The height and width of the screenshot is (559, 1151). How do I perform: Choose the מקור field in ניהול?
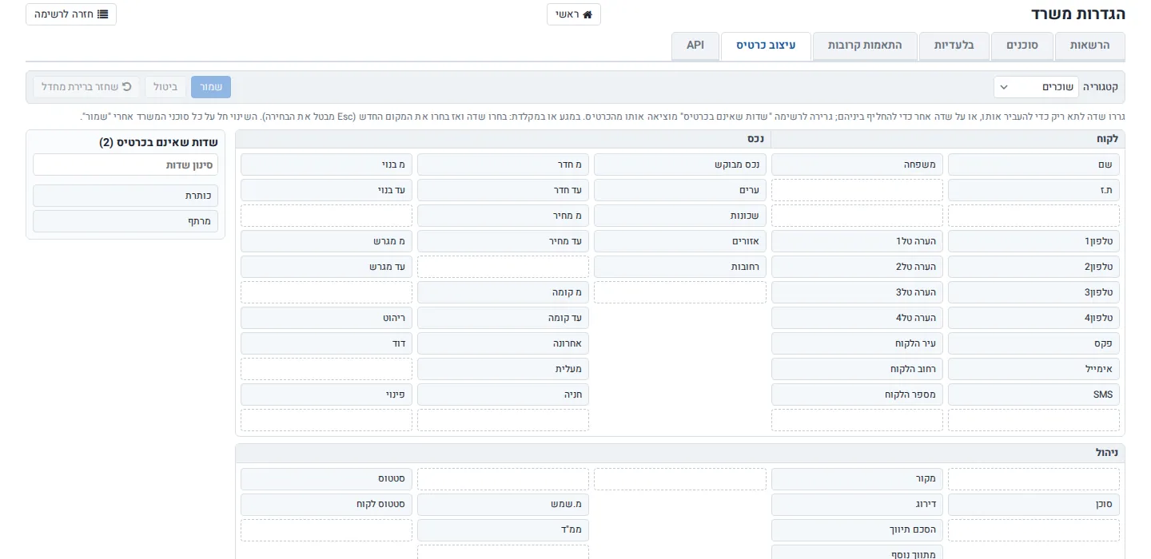(x=857, y=479)
